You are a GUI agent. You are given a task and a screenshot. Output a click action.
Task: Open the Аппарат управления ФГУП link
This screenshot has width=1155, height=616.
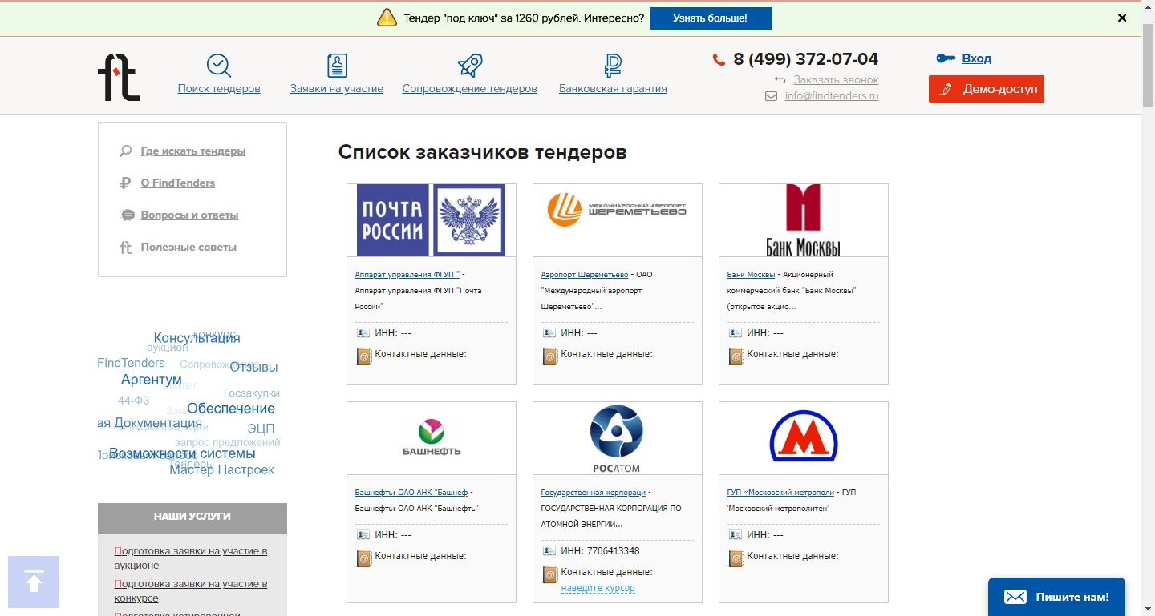[x=407, y=275]
